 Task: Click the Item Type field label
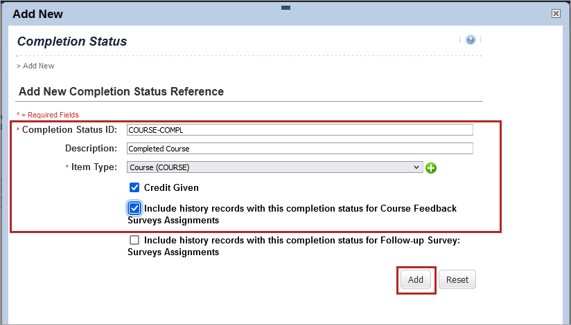[x=94, y=167]
